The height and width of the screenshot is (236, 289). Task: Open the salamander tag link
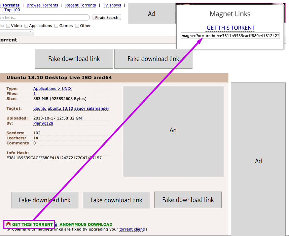point(98,108)
